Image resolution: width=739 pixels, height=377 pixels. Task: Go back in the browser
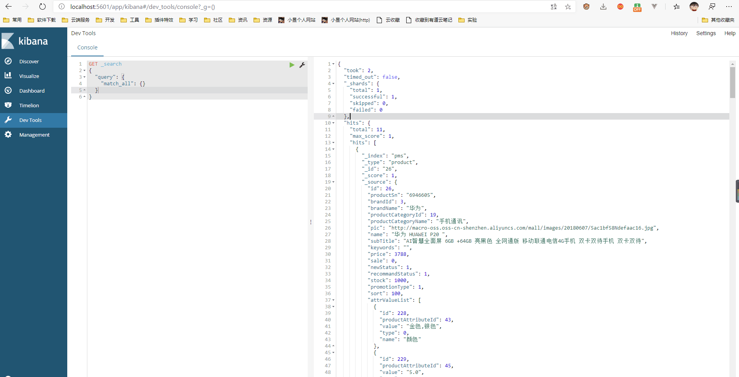pyautogui.click(x=9, y=7)
